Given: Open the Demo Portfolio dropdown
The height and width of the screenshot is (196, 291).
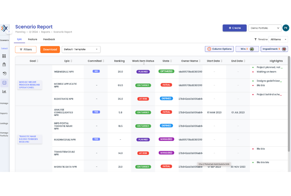Looking at the screenshot, I should (x=265, y=28).
